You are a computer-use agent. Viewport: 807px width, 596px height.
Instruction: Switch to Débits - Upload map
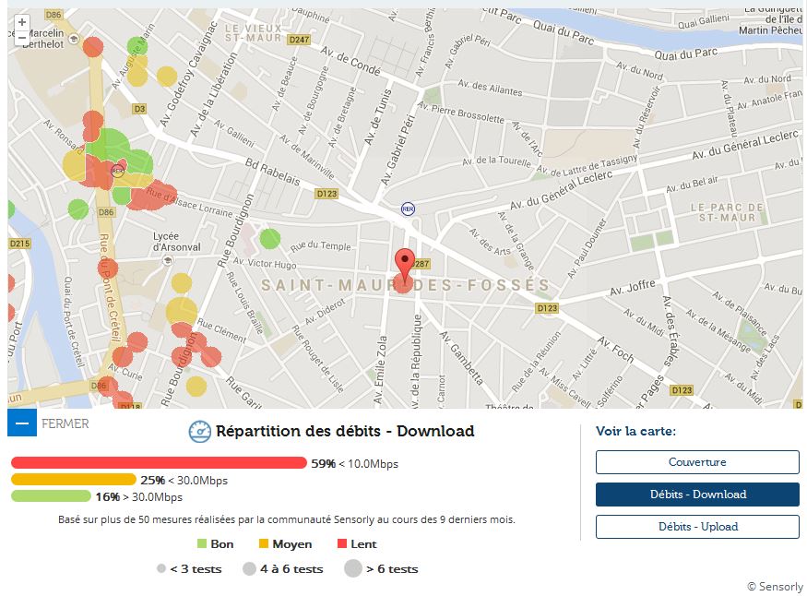pos(697,527)
